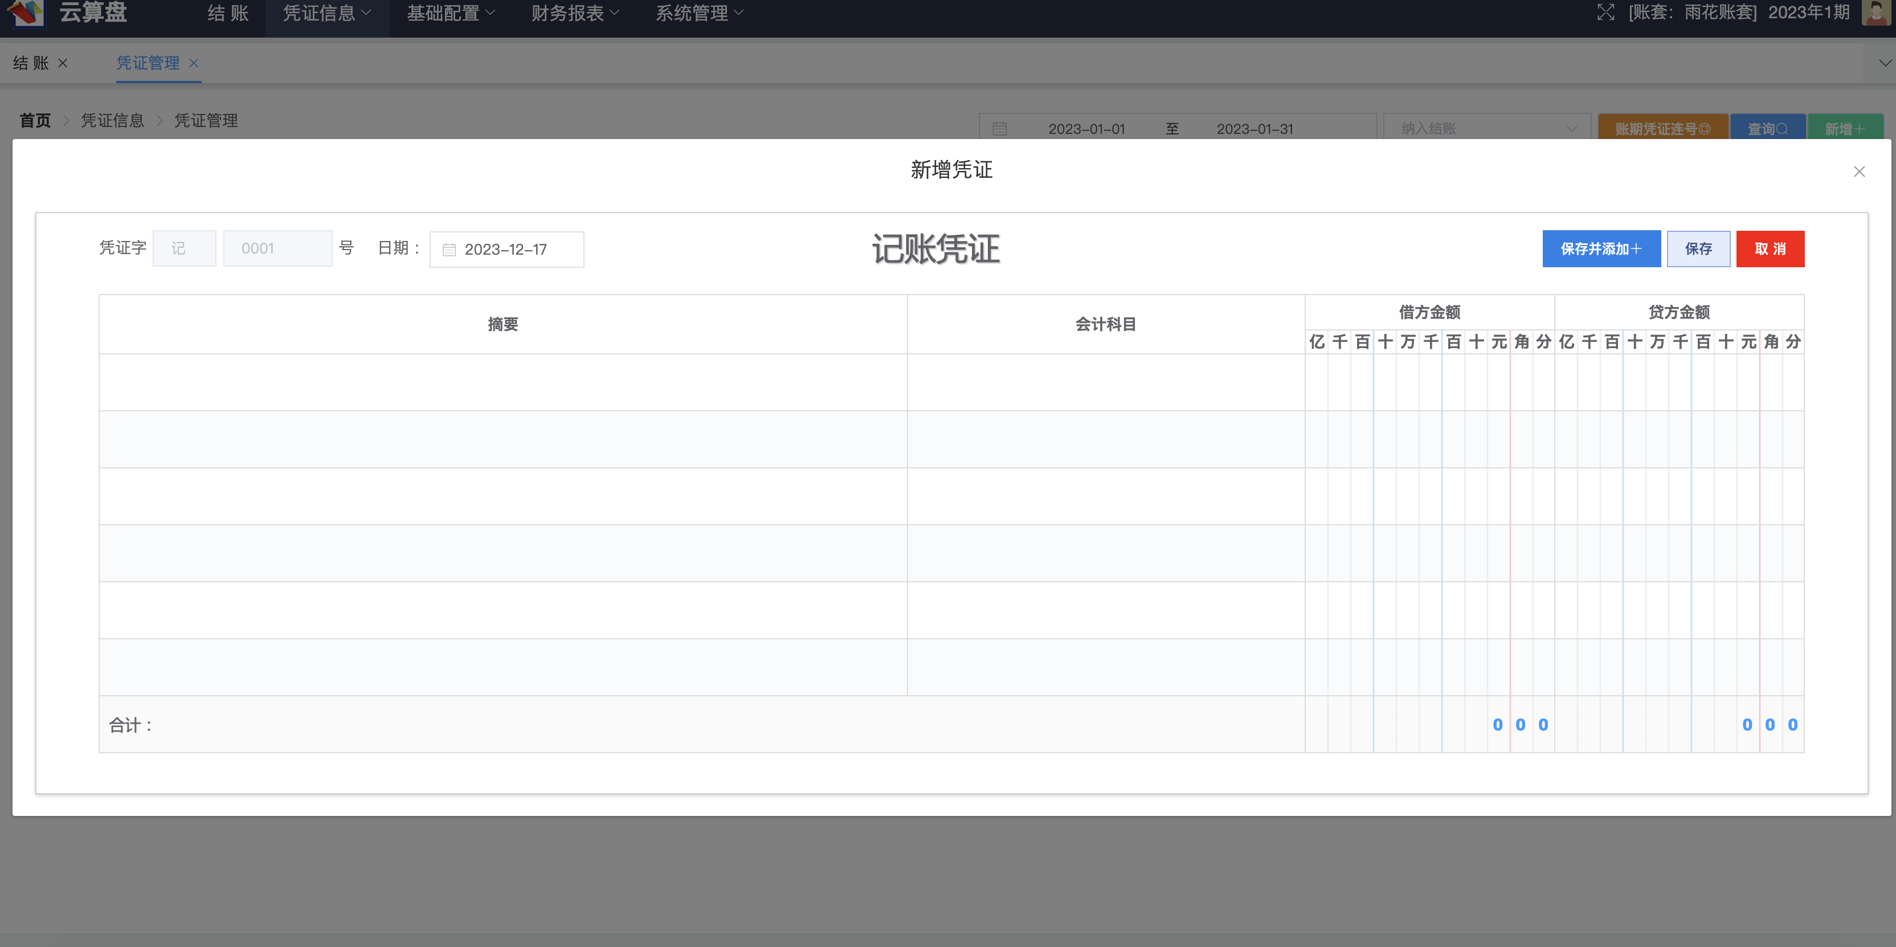Open the 系统管理 dropdown menu
The height and width of the screenshot is (947, 1896).
point(700,13)
